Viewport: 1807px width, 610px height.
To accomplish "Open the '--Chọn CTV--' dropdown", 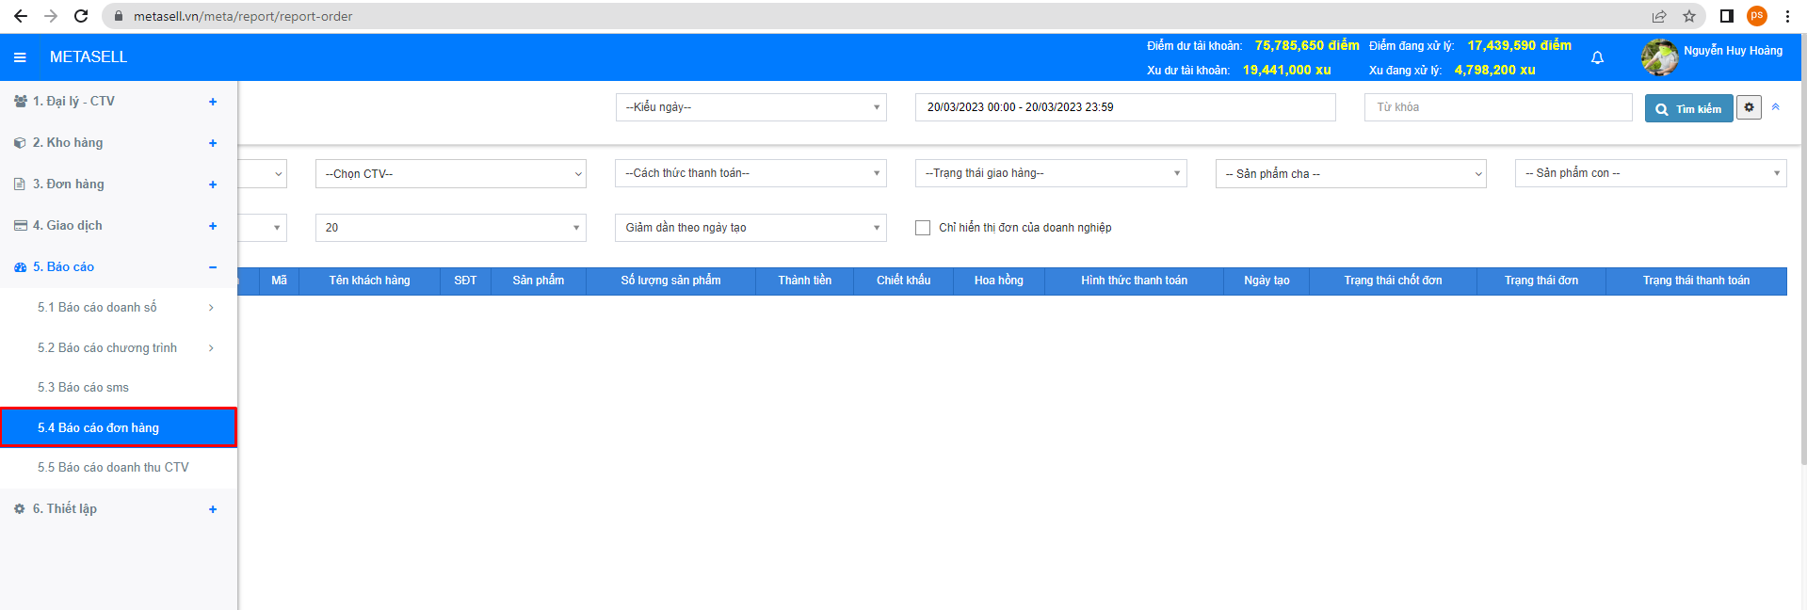I will (450, 174).
